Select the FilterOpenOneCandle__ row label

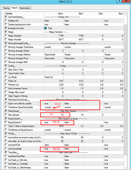19,100
